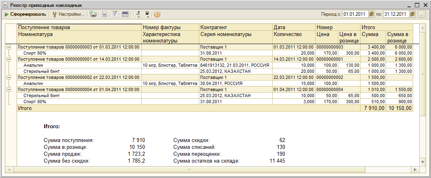Click the series cell 8461913132, 21.03.2011, РОССИЯ
Viewport: 431px width, 178px height.
pos(236,65)
